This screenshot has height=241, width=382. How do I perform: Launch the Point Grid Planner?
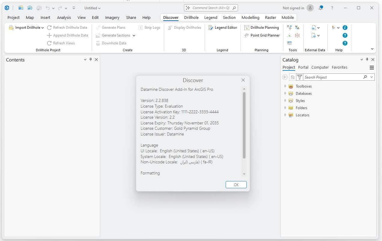point(262,35)
